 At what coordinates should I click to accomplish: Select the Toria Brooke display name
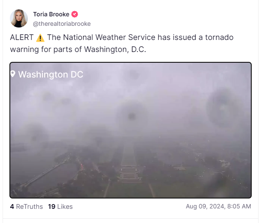(51, 14)
